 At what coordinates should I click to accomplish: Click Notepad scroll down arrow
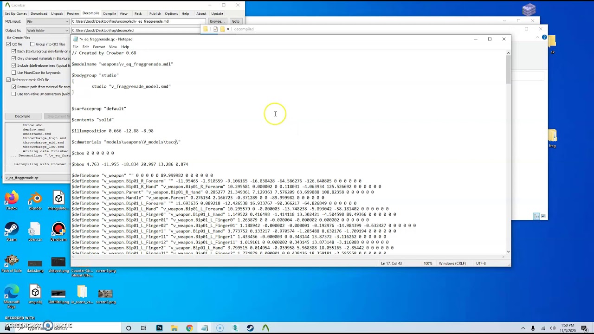pyautogui.click(x=508, y=252)
